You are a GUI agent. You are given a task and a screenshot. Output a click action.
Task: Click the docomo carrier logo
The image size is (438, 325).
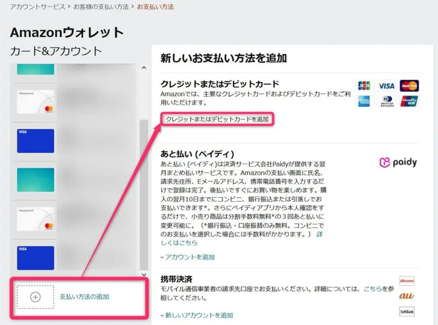(x=407, y=281)
